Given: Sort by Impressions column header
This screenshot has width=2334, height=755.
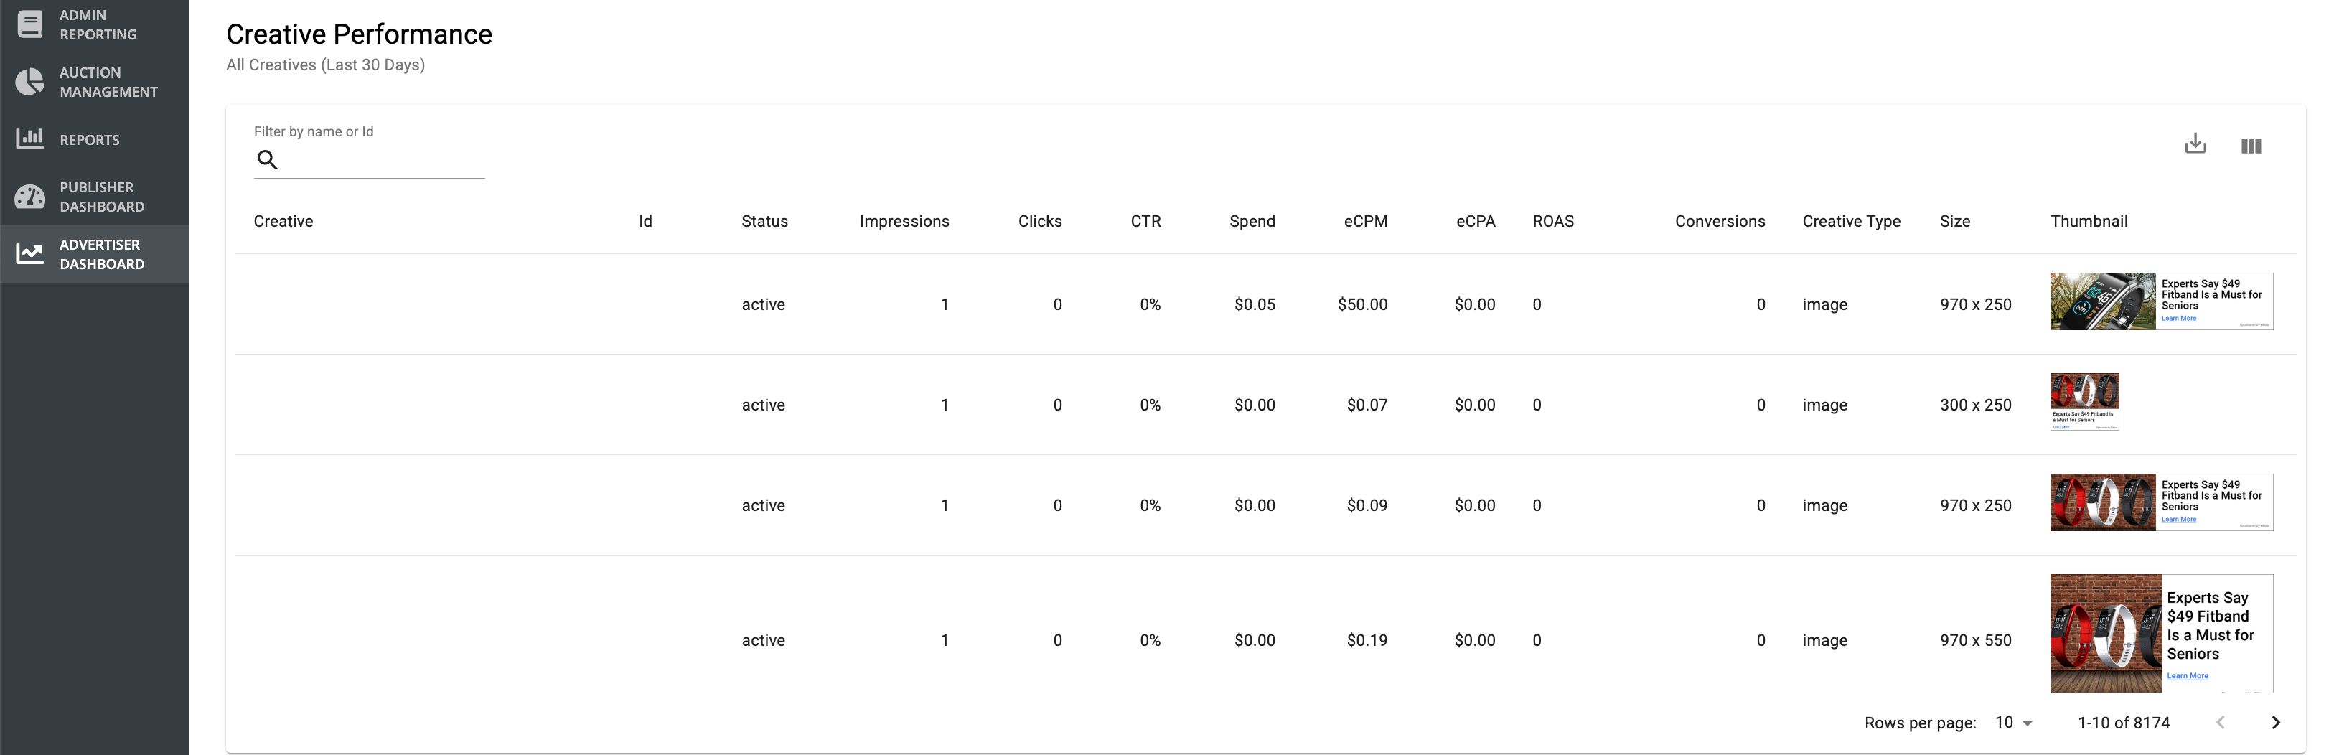Looking at the screenshot, I should pos(904,221).
